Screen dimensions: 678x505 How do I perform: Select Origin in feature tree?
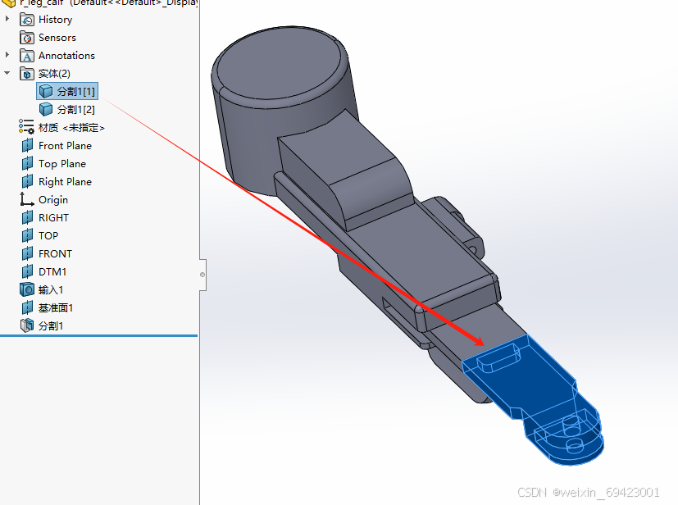[x=53, y=200]
